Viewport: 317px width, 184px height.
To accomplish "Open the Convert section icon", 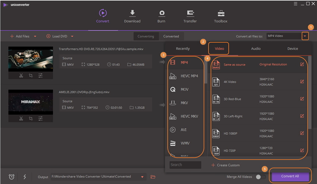I will 103,13.
